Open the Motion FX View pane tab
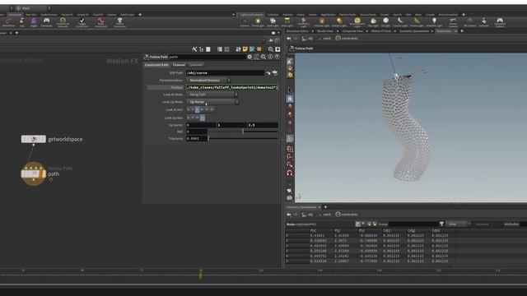Viewport: 527px width, 296px height. click(380, 31)
